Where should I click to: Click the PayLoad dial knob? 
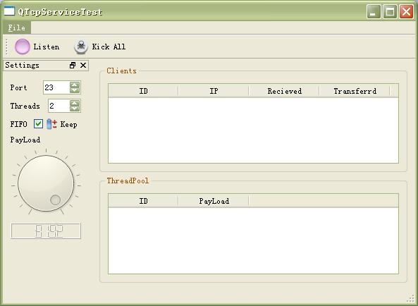(46, 183)
